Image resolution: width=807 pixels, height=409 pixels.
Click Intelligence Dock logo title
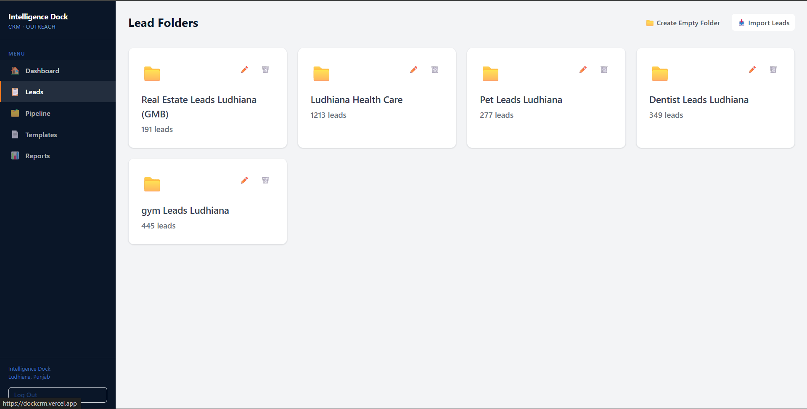(x=38, y=16)
